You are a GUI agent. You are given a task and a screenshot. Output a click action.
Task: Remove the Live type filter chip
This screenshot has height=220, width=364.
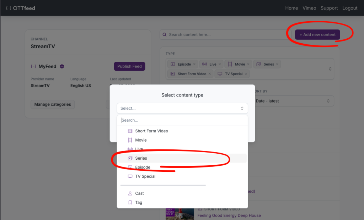tap(220, 64)
